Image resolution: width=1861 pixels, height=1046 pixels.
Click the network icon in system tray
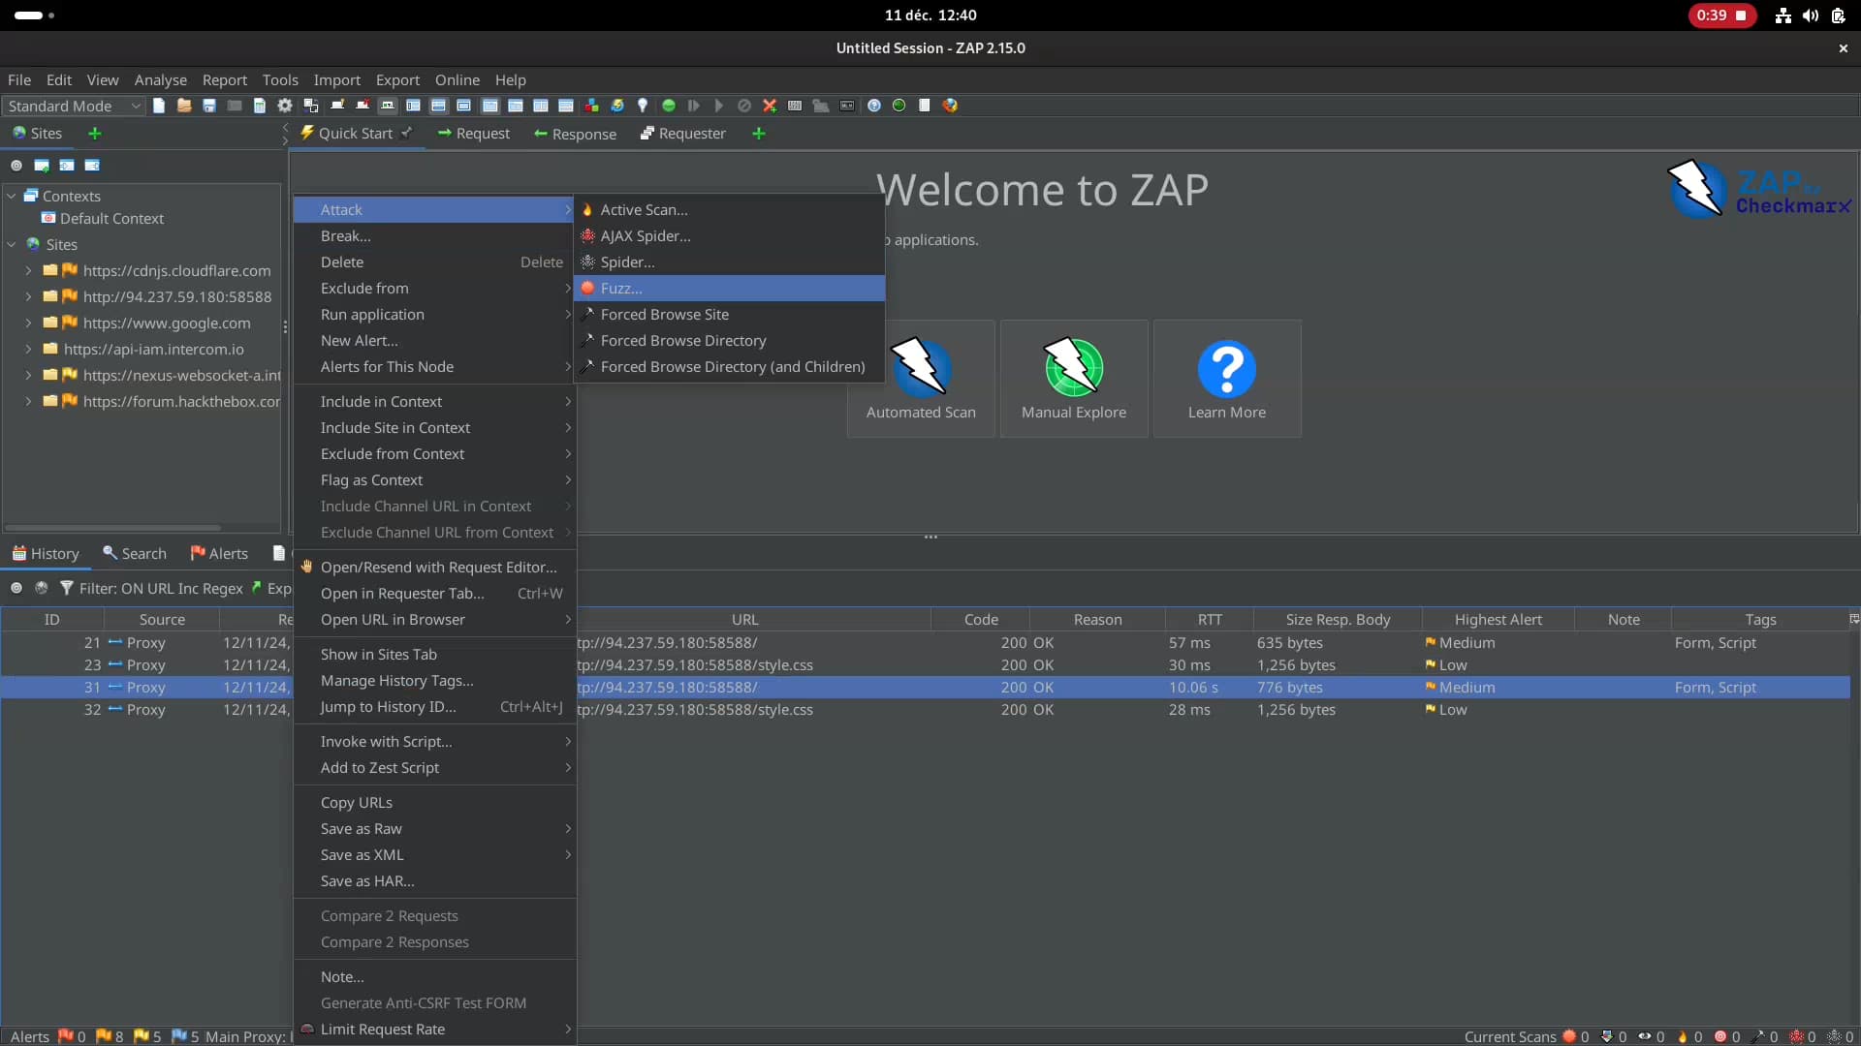(1782, 15)
